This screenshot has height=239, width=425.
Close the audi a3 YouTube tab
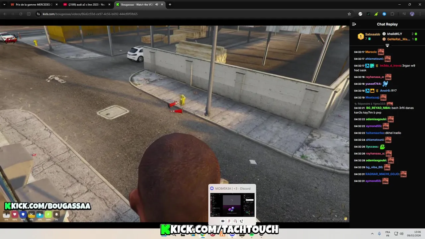pos(109,5)
